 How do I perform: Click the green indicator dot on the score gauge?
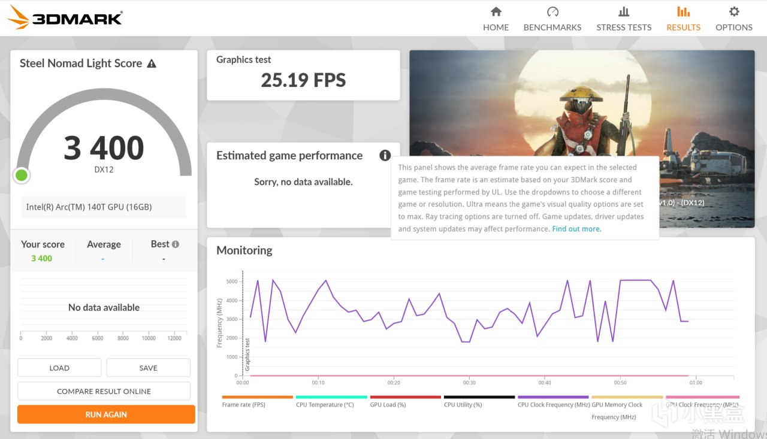point(22,175)
